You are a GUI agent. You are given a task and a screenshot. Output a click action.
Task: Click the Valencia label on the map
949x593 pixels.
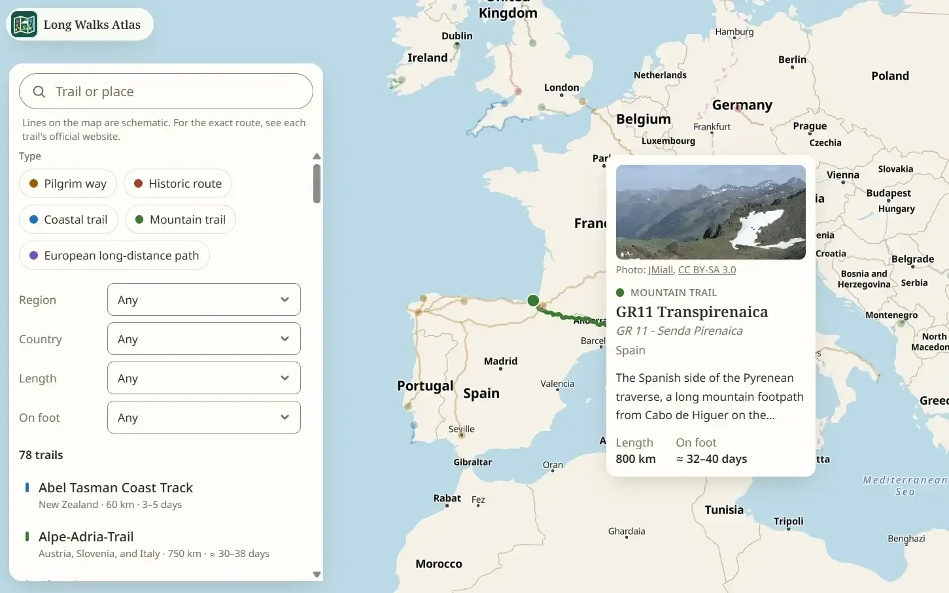(557, 384)
